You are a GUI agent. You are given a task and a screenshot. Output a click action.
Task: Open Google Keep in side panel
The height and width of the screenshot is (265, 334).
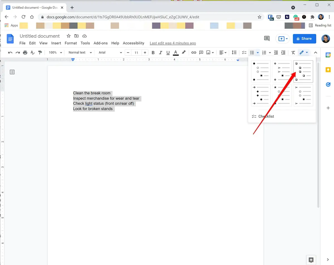pyautogui.click(x=328, y=70)
